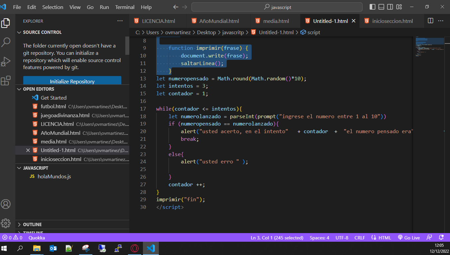Open the Search view in activity bar
The height and width of the screenshot is (255, 450).
(6, 42)
